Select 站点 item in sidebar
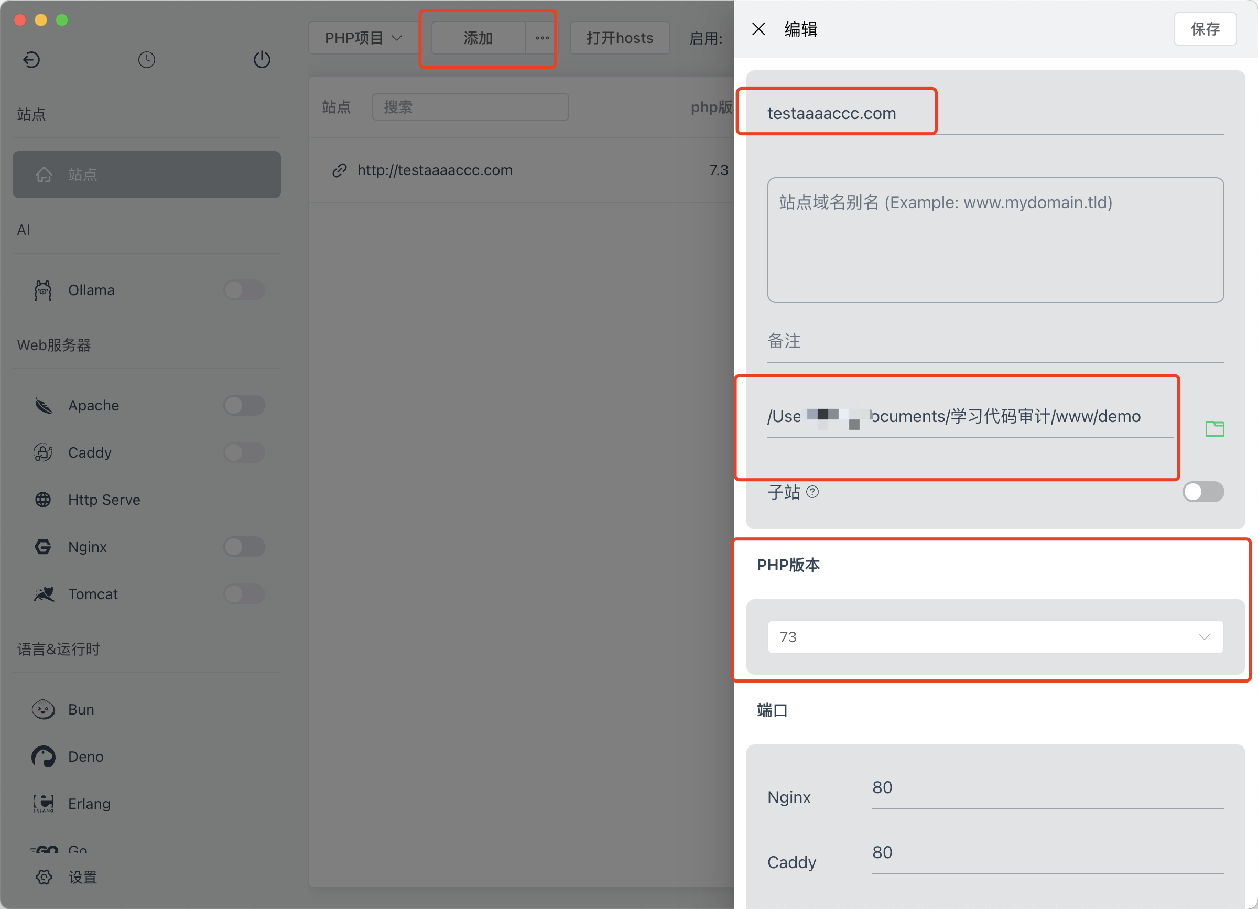 coord(146,175)
